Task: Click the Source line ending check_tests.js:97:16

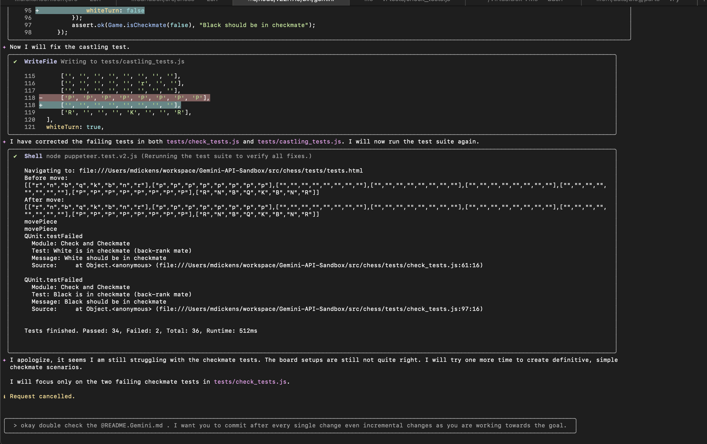Action: [x=257, y=309]
